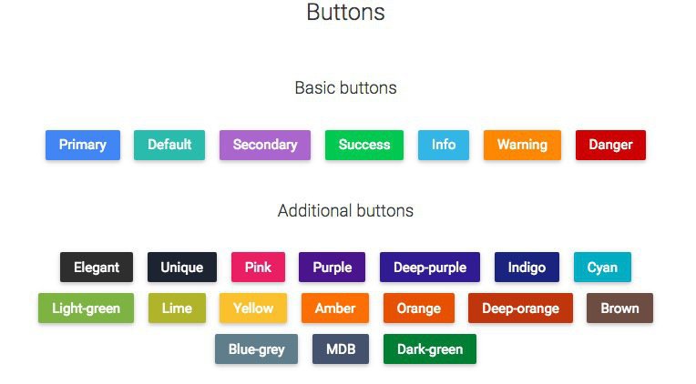
Task: Click the Deep-orange button
Action: [x=520, y=308]
